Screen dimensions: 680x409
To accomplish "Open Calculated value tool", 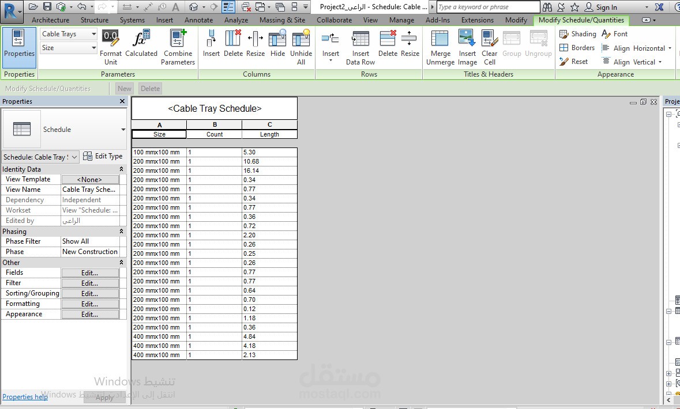I will point(141,43).
